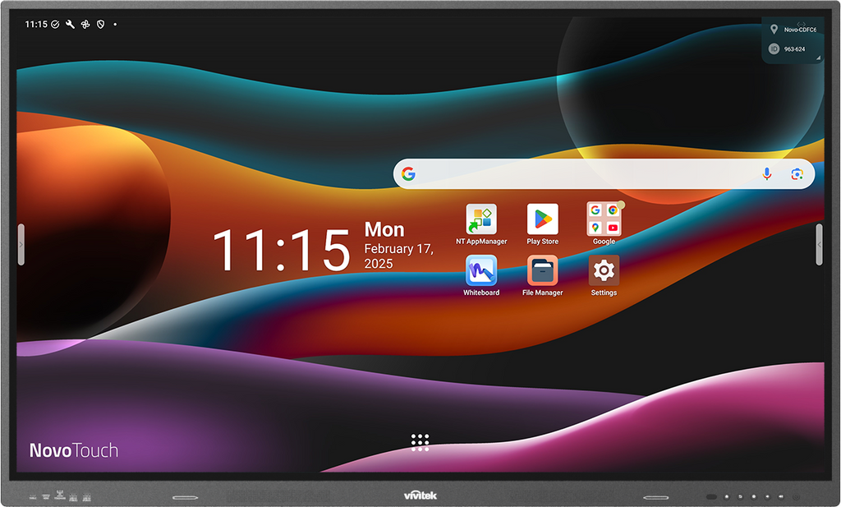The image size is (841, 507).
Task: Click the fan icon in status bar
Action: click(x=85, y=25)
